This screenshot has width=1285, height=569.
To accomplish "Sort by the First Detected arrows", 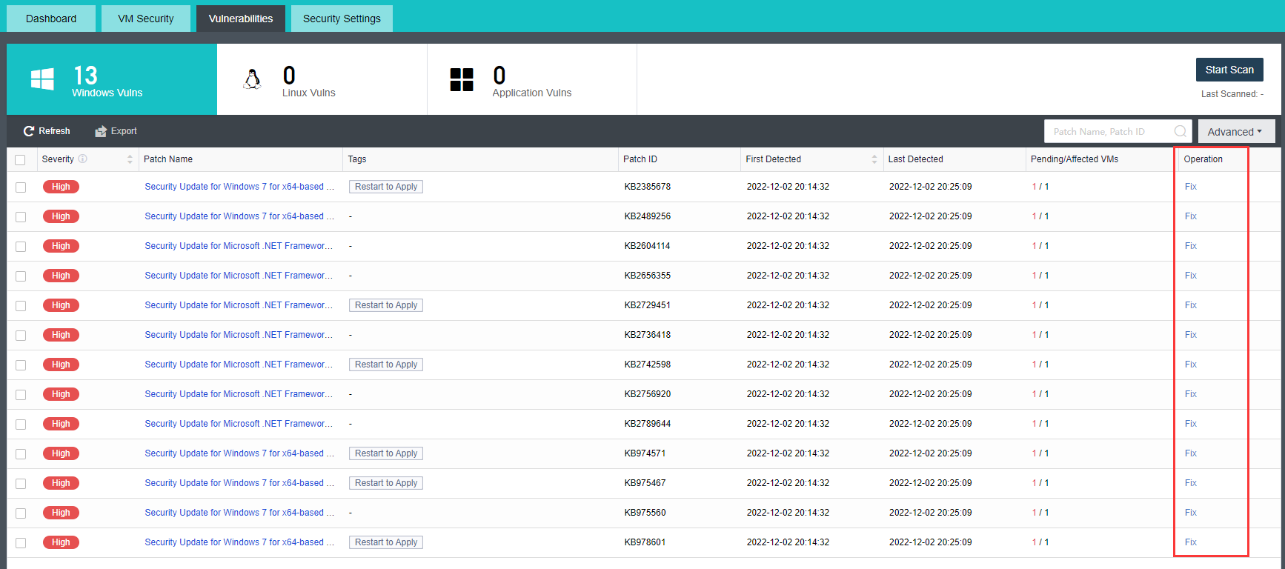I will coord(874,159).
